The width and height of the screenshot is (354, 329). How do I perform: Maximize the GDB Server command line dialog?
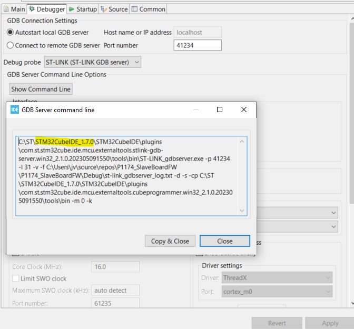(220, 109)
